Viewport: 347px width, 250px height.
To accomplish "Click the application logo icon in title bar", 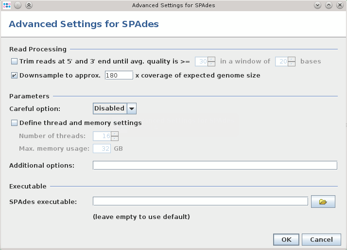I will [7, 5].
